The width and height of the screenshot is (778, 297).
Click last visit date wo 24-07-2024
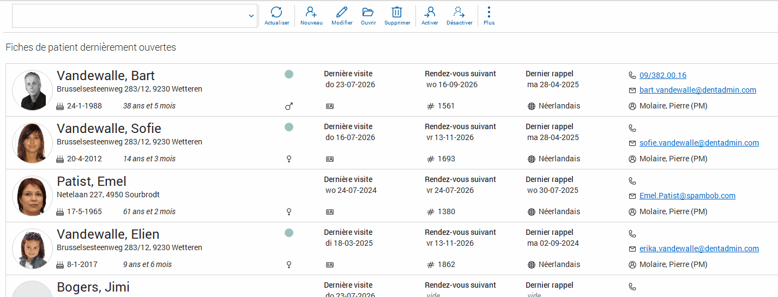[351, 190]
